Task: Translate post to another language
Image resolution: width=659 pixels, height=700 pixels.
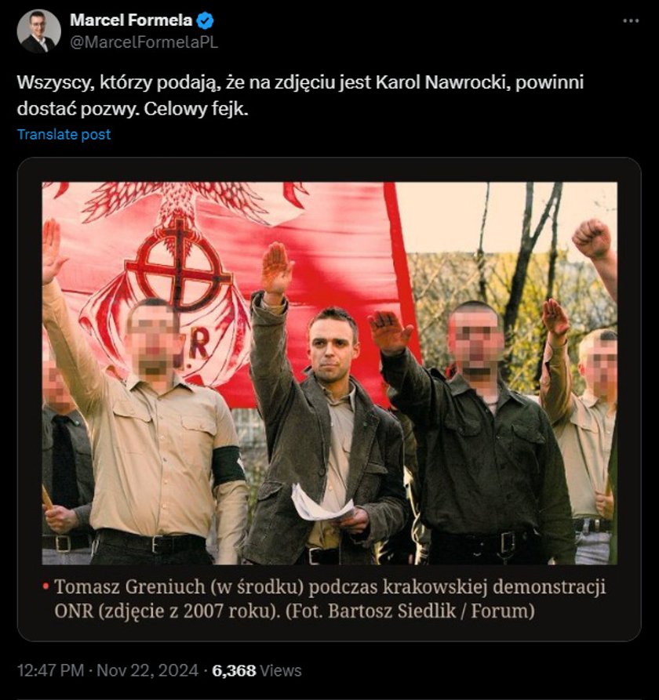Action: point(64,134)
